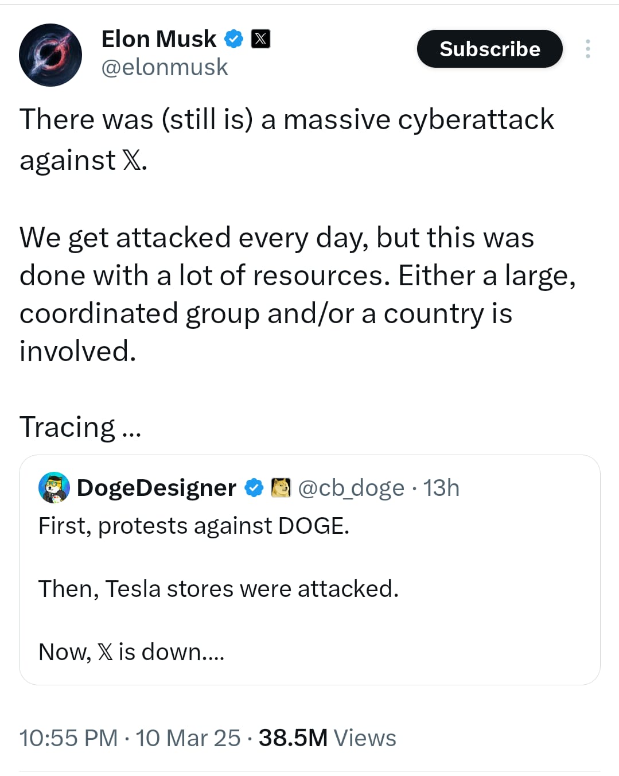Open the @elonmusk handle link
This screenshot has height=776, width=619.
(x=165, y=67)
